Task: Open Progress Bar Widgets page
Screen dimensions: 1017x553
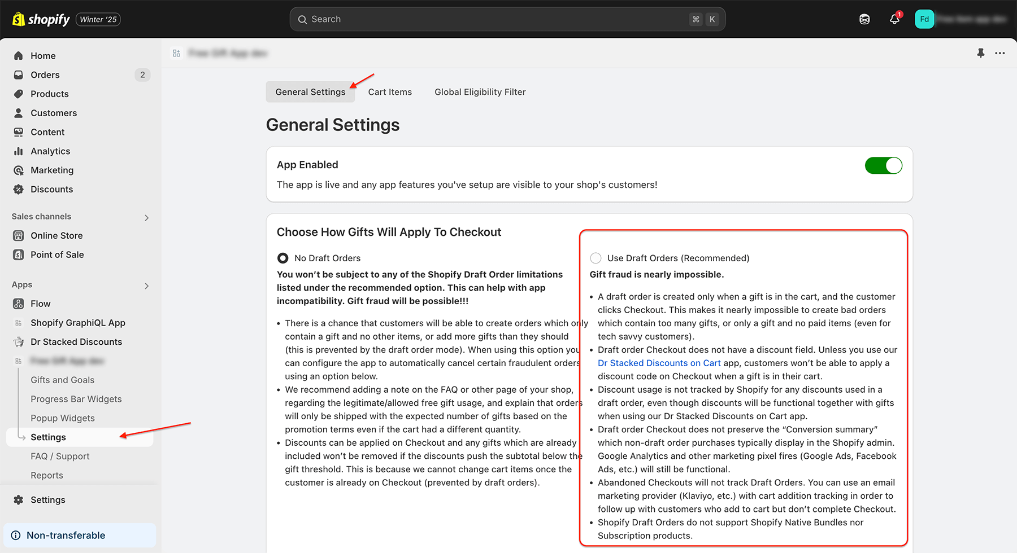Action: [76, 399]
